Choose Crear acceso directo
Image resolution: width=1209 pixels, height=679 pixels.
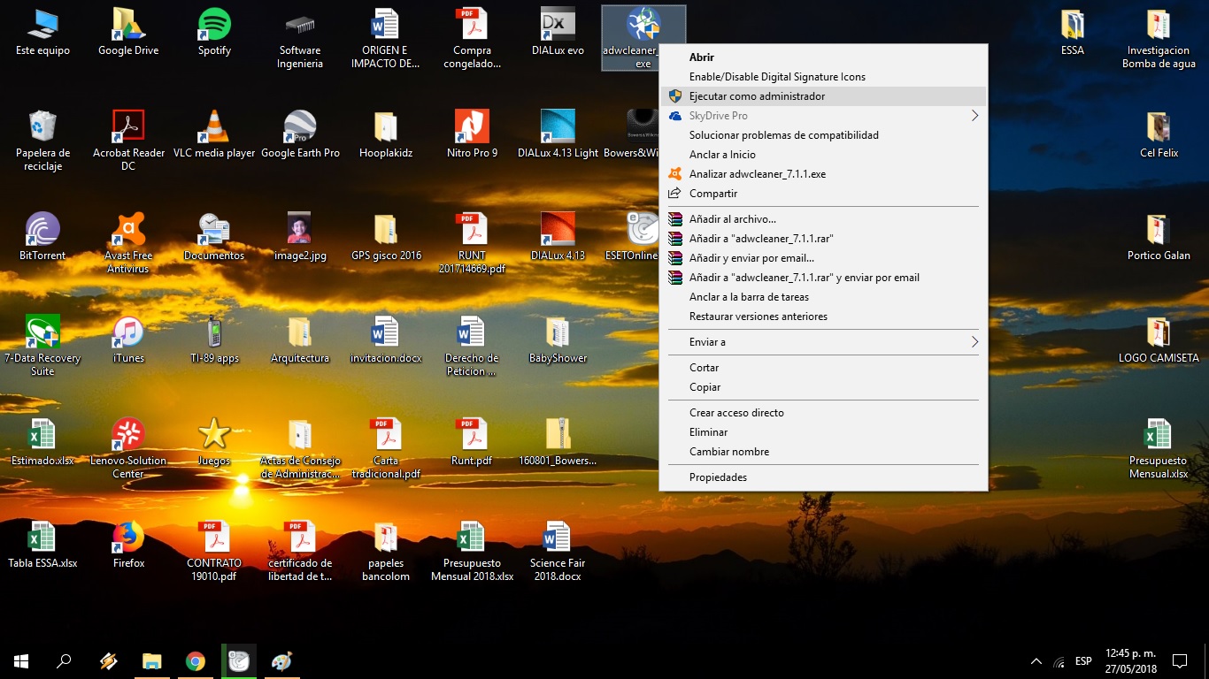click(823, 413)
